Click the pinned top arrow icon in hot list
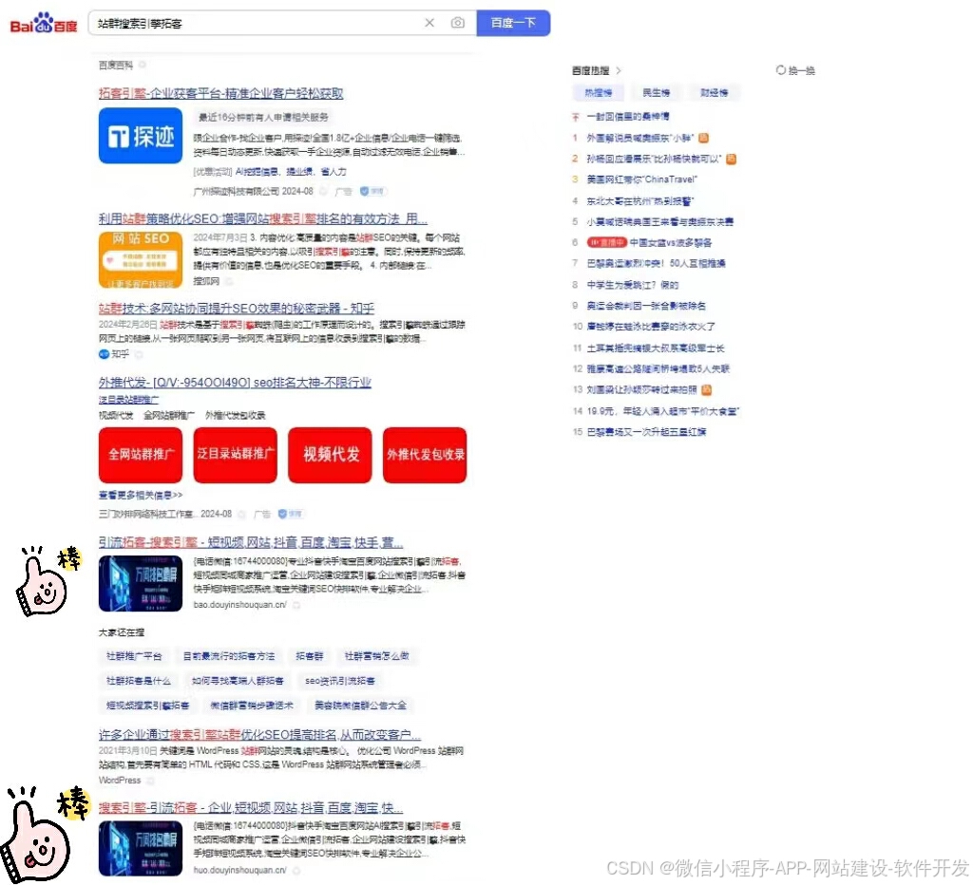This screenshot has height=885, width=973. coord(575,117)
